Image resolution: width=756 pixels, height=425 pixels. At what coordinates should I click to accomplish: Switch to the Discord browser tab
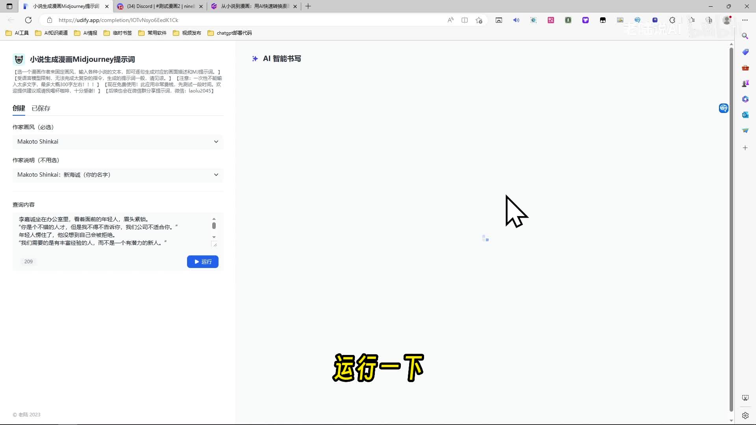click(x=160, y=6)
